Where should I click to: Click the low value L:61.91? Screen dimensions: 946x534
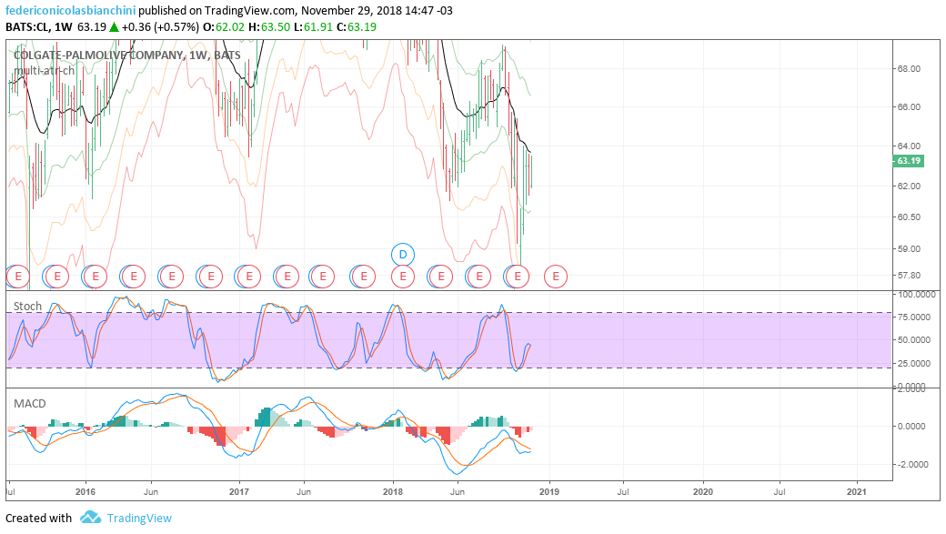(x=313, y=27)
